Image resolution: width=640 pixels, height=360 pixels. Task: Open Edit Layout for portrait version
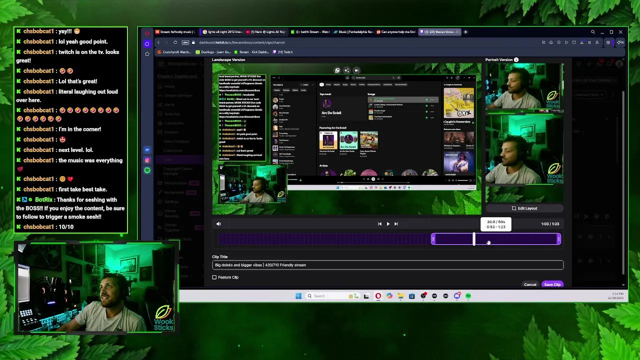[x=524, y=208]
